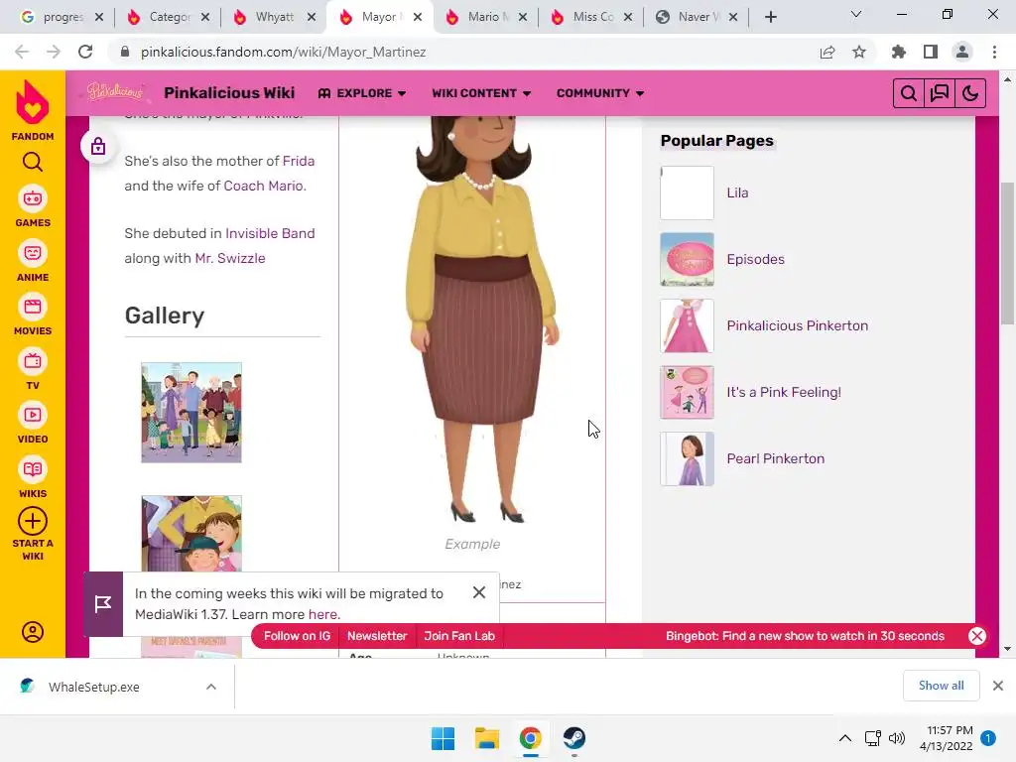
Task: Open the tab search chevron
Action: [x=856, y=14]
